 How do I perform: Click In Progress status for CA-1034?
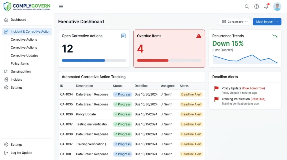(x=123, y=94)
